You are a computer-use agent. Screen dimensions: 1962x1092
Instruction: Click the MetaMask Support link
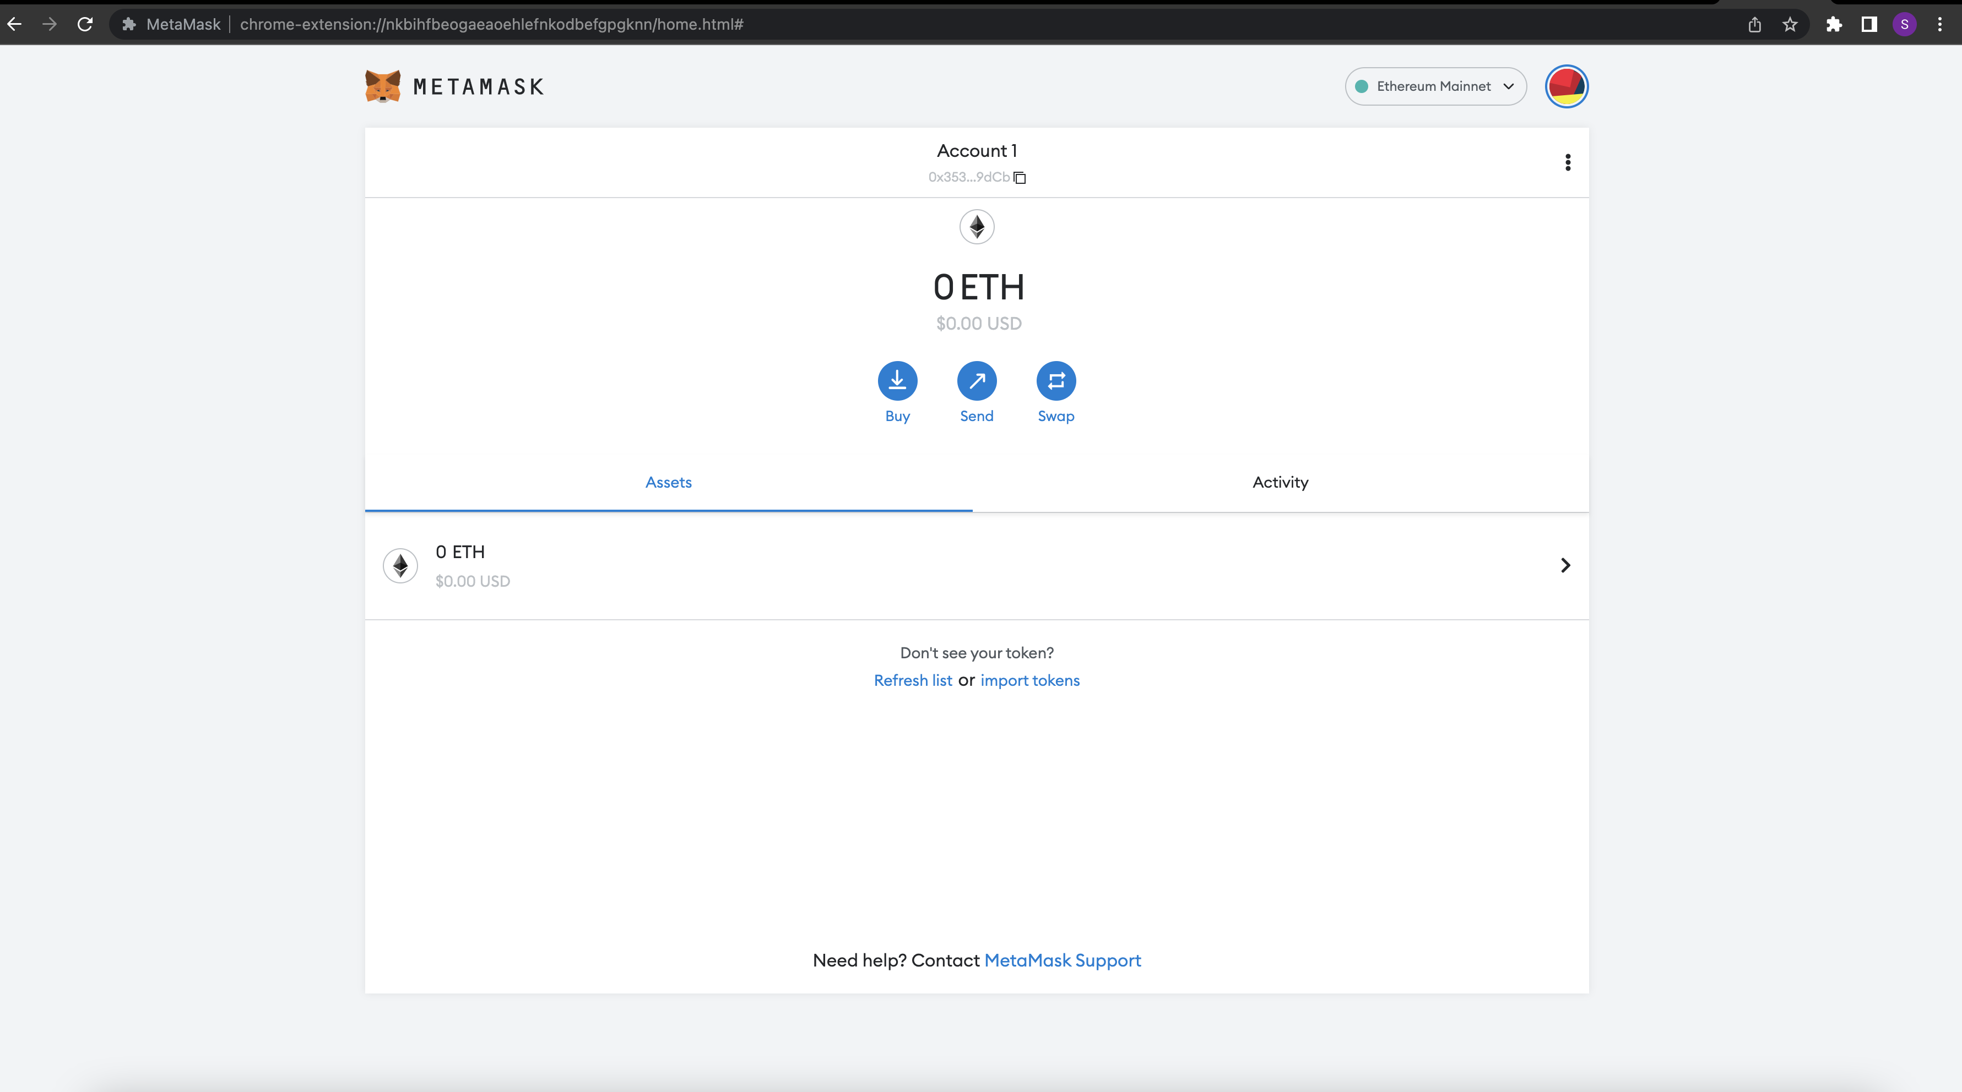point(1063,960)
